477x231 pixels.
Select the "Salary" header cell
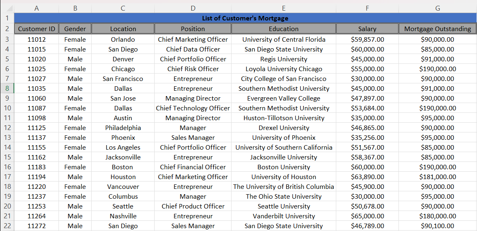click(x=367, y=29)
